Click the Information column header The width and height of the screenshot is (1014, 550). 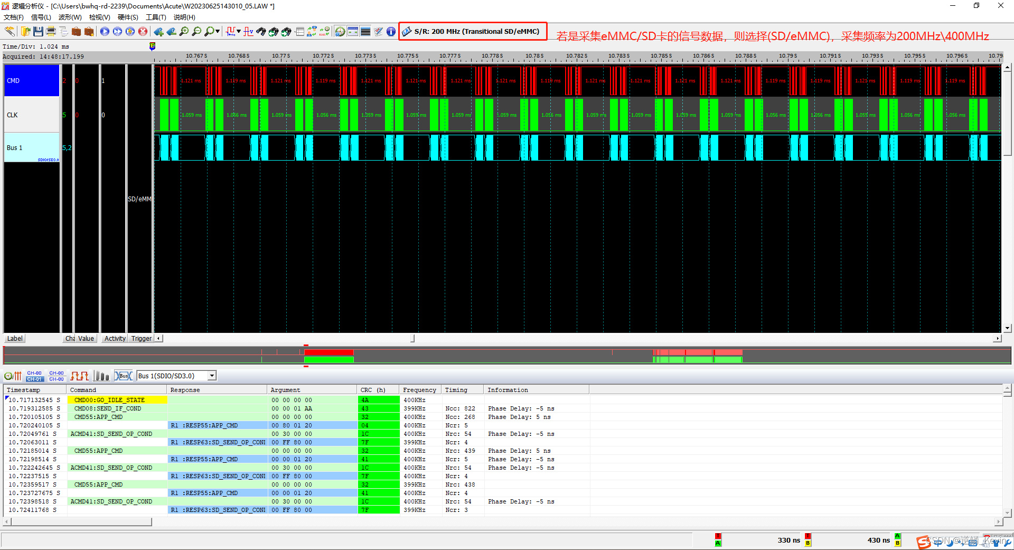(x=536, y=390)
